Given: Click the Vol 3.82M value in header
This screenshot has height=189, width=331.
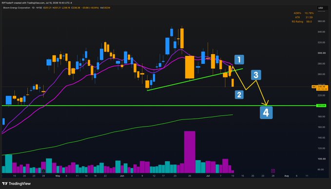Looking at the screenshot, I should tap(105, 8).
